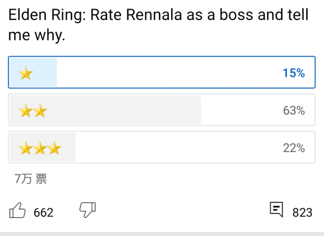The width and height of the screenshot is (324, 236).
Task: Click the 22% result label
Action: pos(294,148)
